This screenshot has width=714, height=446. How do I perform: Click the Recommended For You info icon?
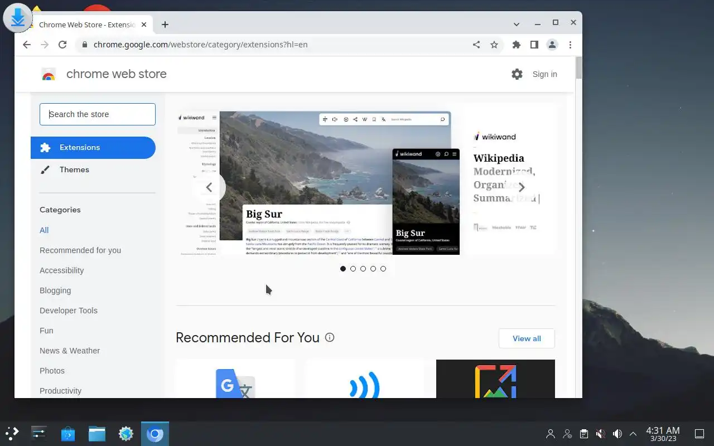click(x=330, y=337)
